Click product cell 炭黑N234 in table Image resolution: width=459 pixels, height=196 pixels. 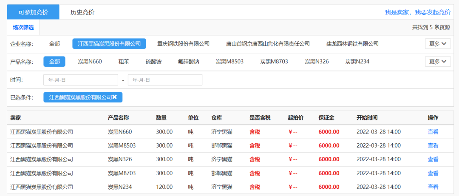120,187
